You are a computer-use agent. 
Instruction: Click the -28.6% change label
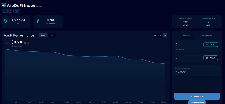pos(26,43)
